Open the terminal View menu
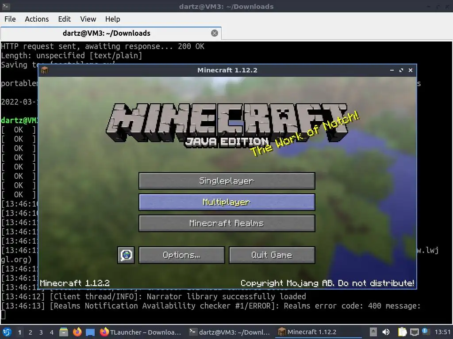The height and width of the screenshot is (339, 453). (x=88, y=19)
